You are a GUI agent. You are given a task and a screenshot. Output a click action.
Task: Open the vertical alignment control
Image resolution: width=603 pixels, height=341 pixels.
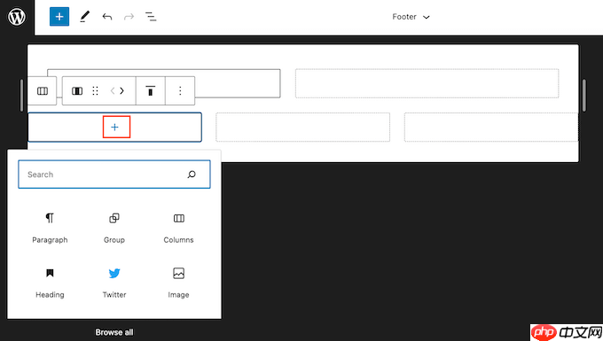click(x=151, y=91)
